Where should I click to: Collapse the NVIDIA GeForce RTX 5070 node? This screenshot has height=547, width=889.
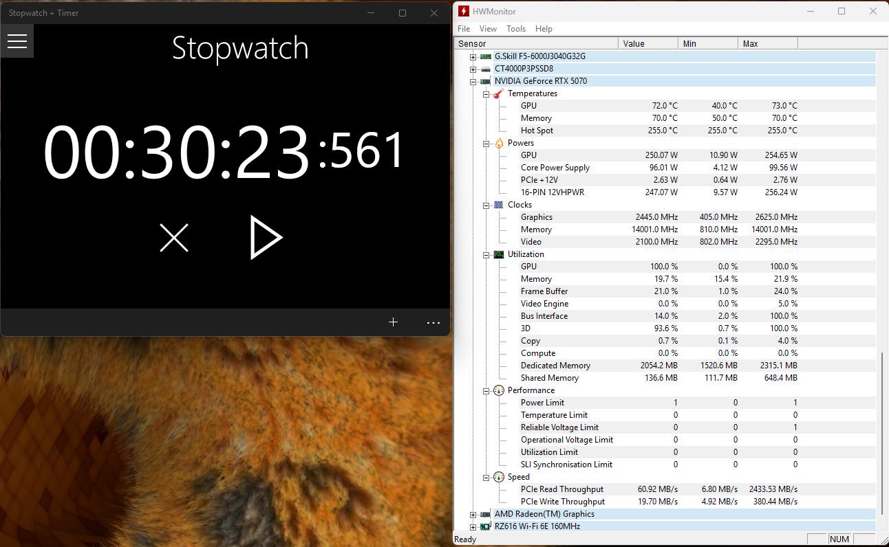[x=473, y=81]
